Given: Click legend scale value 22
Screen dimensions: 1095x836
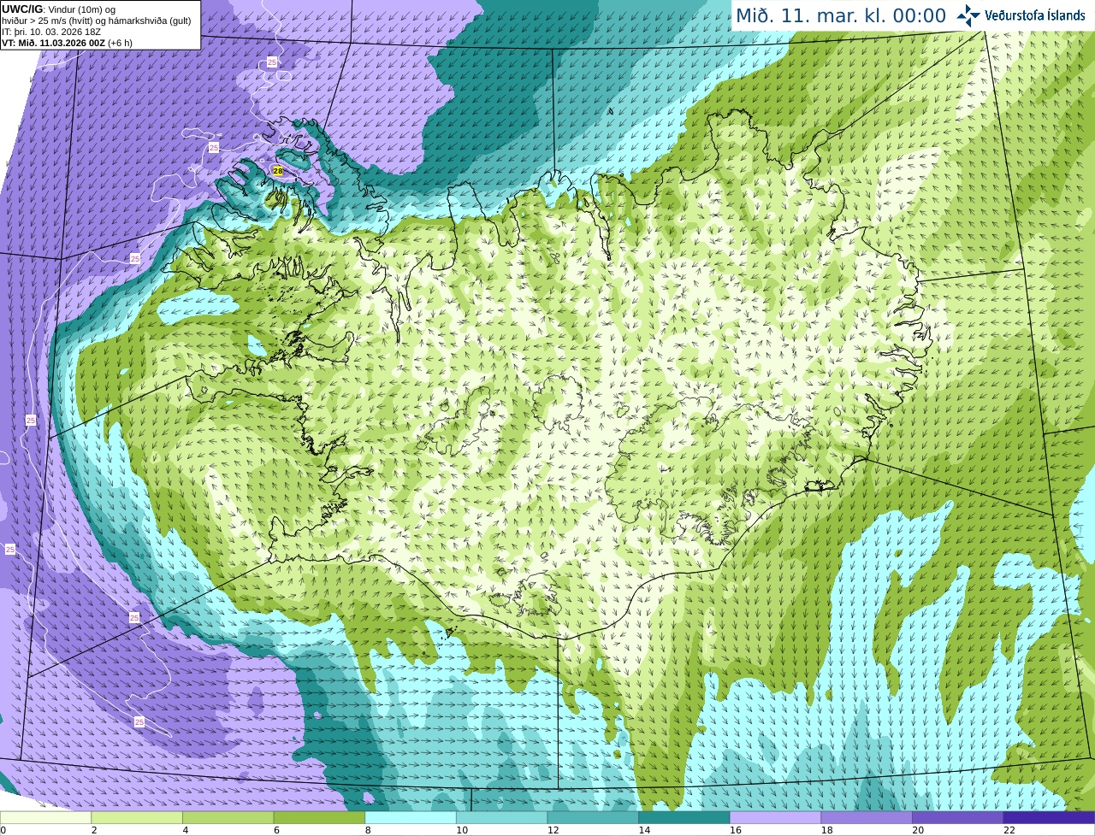Looking at the screenshot, I should tap(1009, 830).
